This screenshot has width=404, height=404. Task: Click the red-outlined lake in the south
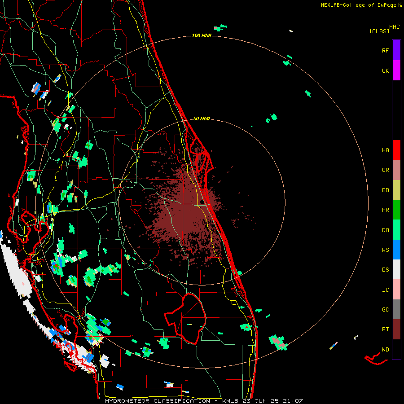tap(186, 319)
